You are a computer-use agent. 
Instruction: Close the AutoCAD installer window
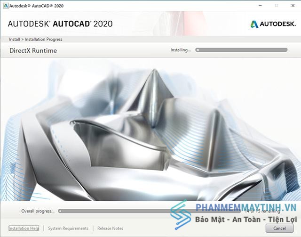pos(293,6)
